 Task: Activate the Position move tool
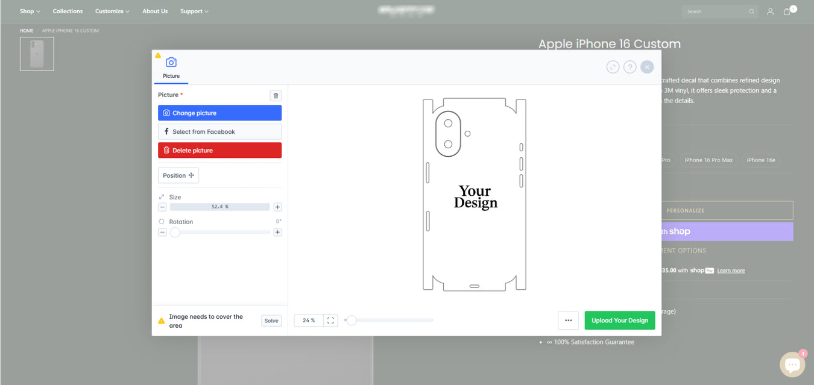click(178, 175)
